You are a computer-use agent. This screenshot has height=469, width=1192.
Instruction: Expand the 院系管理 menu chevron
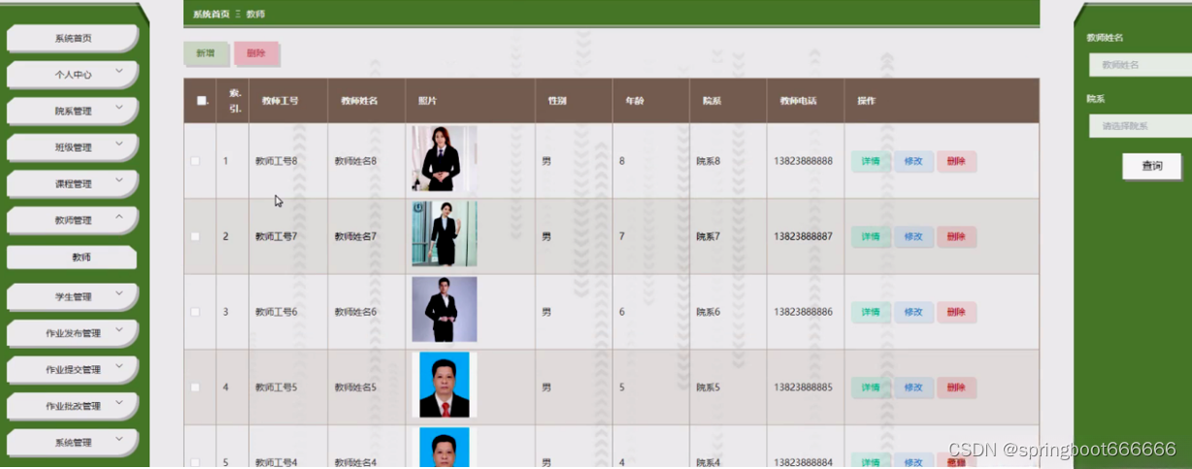click(119, 107)
